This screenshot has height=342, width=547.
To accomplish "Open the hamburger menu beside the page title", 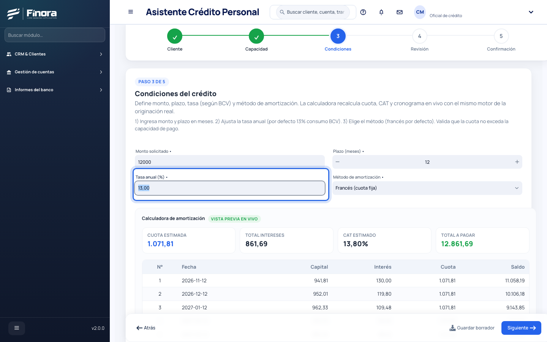I will point(131,12).
